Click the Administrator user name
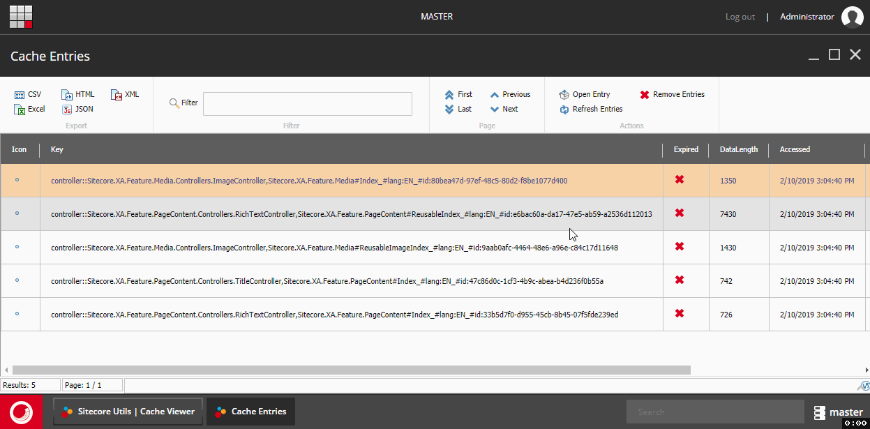 click(807, 17)
